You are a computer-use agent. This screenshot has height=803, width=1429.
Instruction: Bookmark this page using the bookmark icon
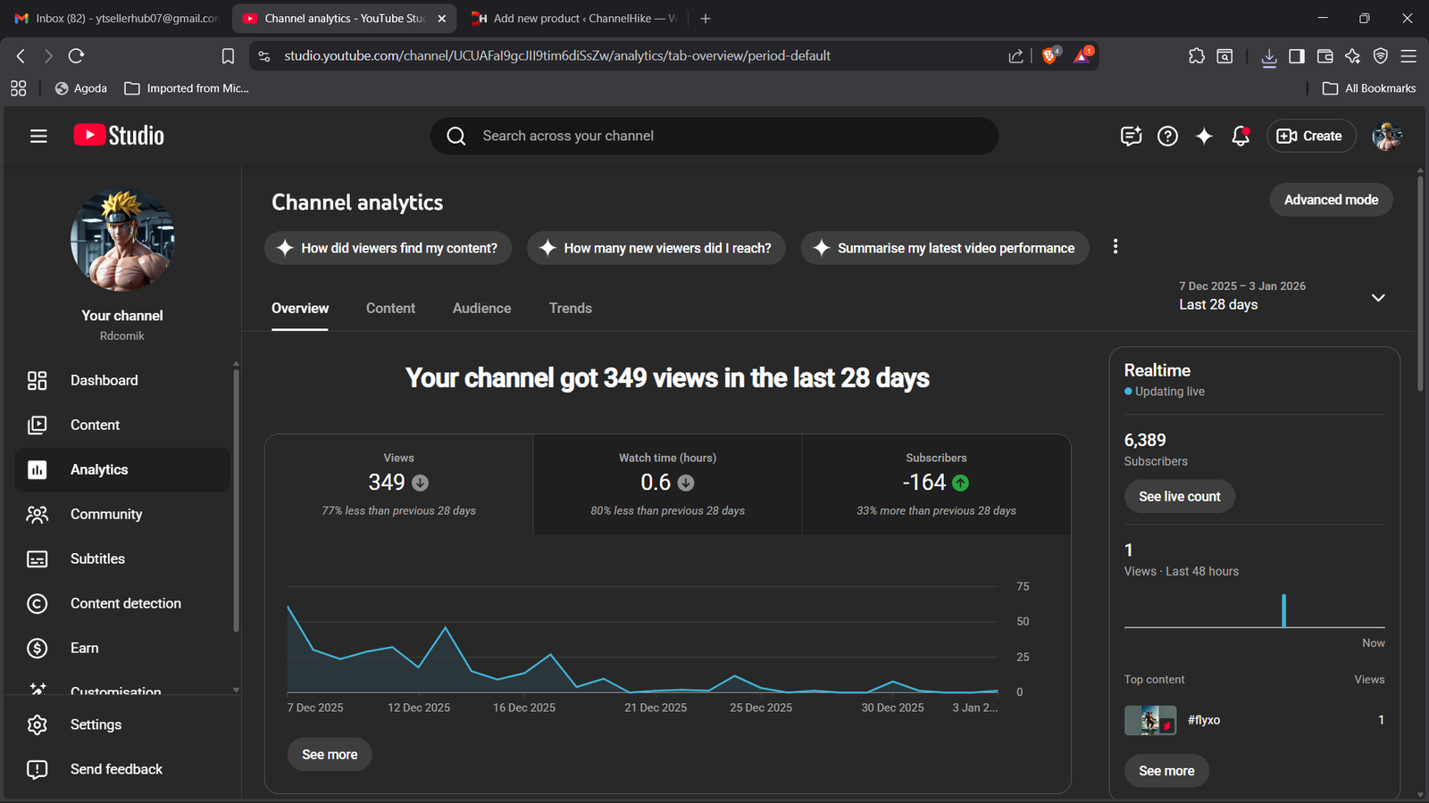[228, 56]
